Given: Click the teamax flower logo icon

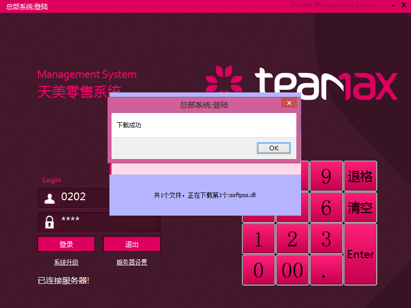Looking at the screenshot, I should [x=224, y=79].
